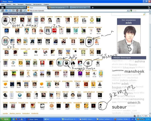
Task: Open the La Roux folder taskbar button
Action: 104,119
